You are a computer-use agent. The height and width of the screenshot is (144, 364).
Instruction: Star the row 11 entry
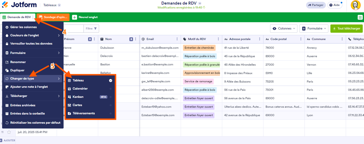pyautogui.click(x=9, y=132)
